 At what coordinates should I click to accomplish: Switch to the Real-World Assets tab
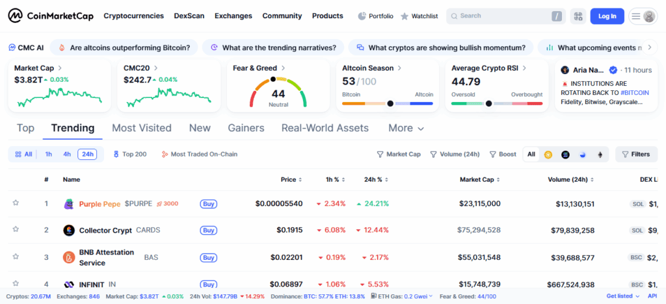pyautogui.click(x=325, y=128)
